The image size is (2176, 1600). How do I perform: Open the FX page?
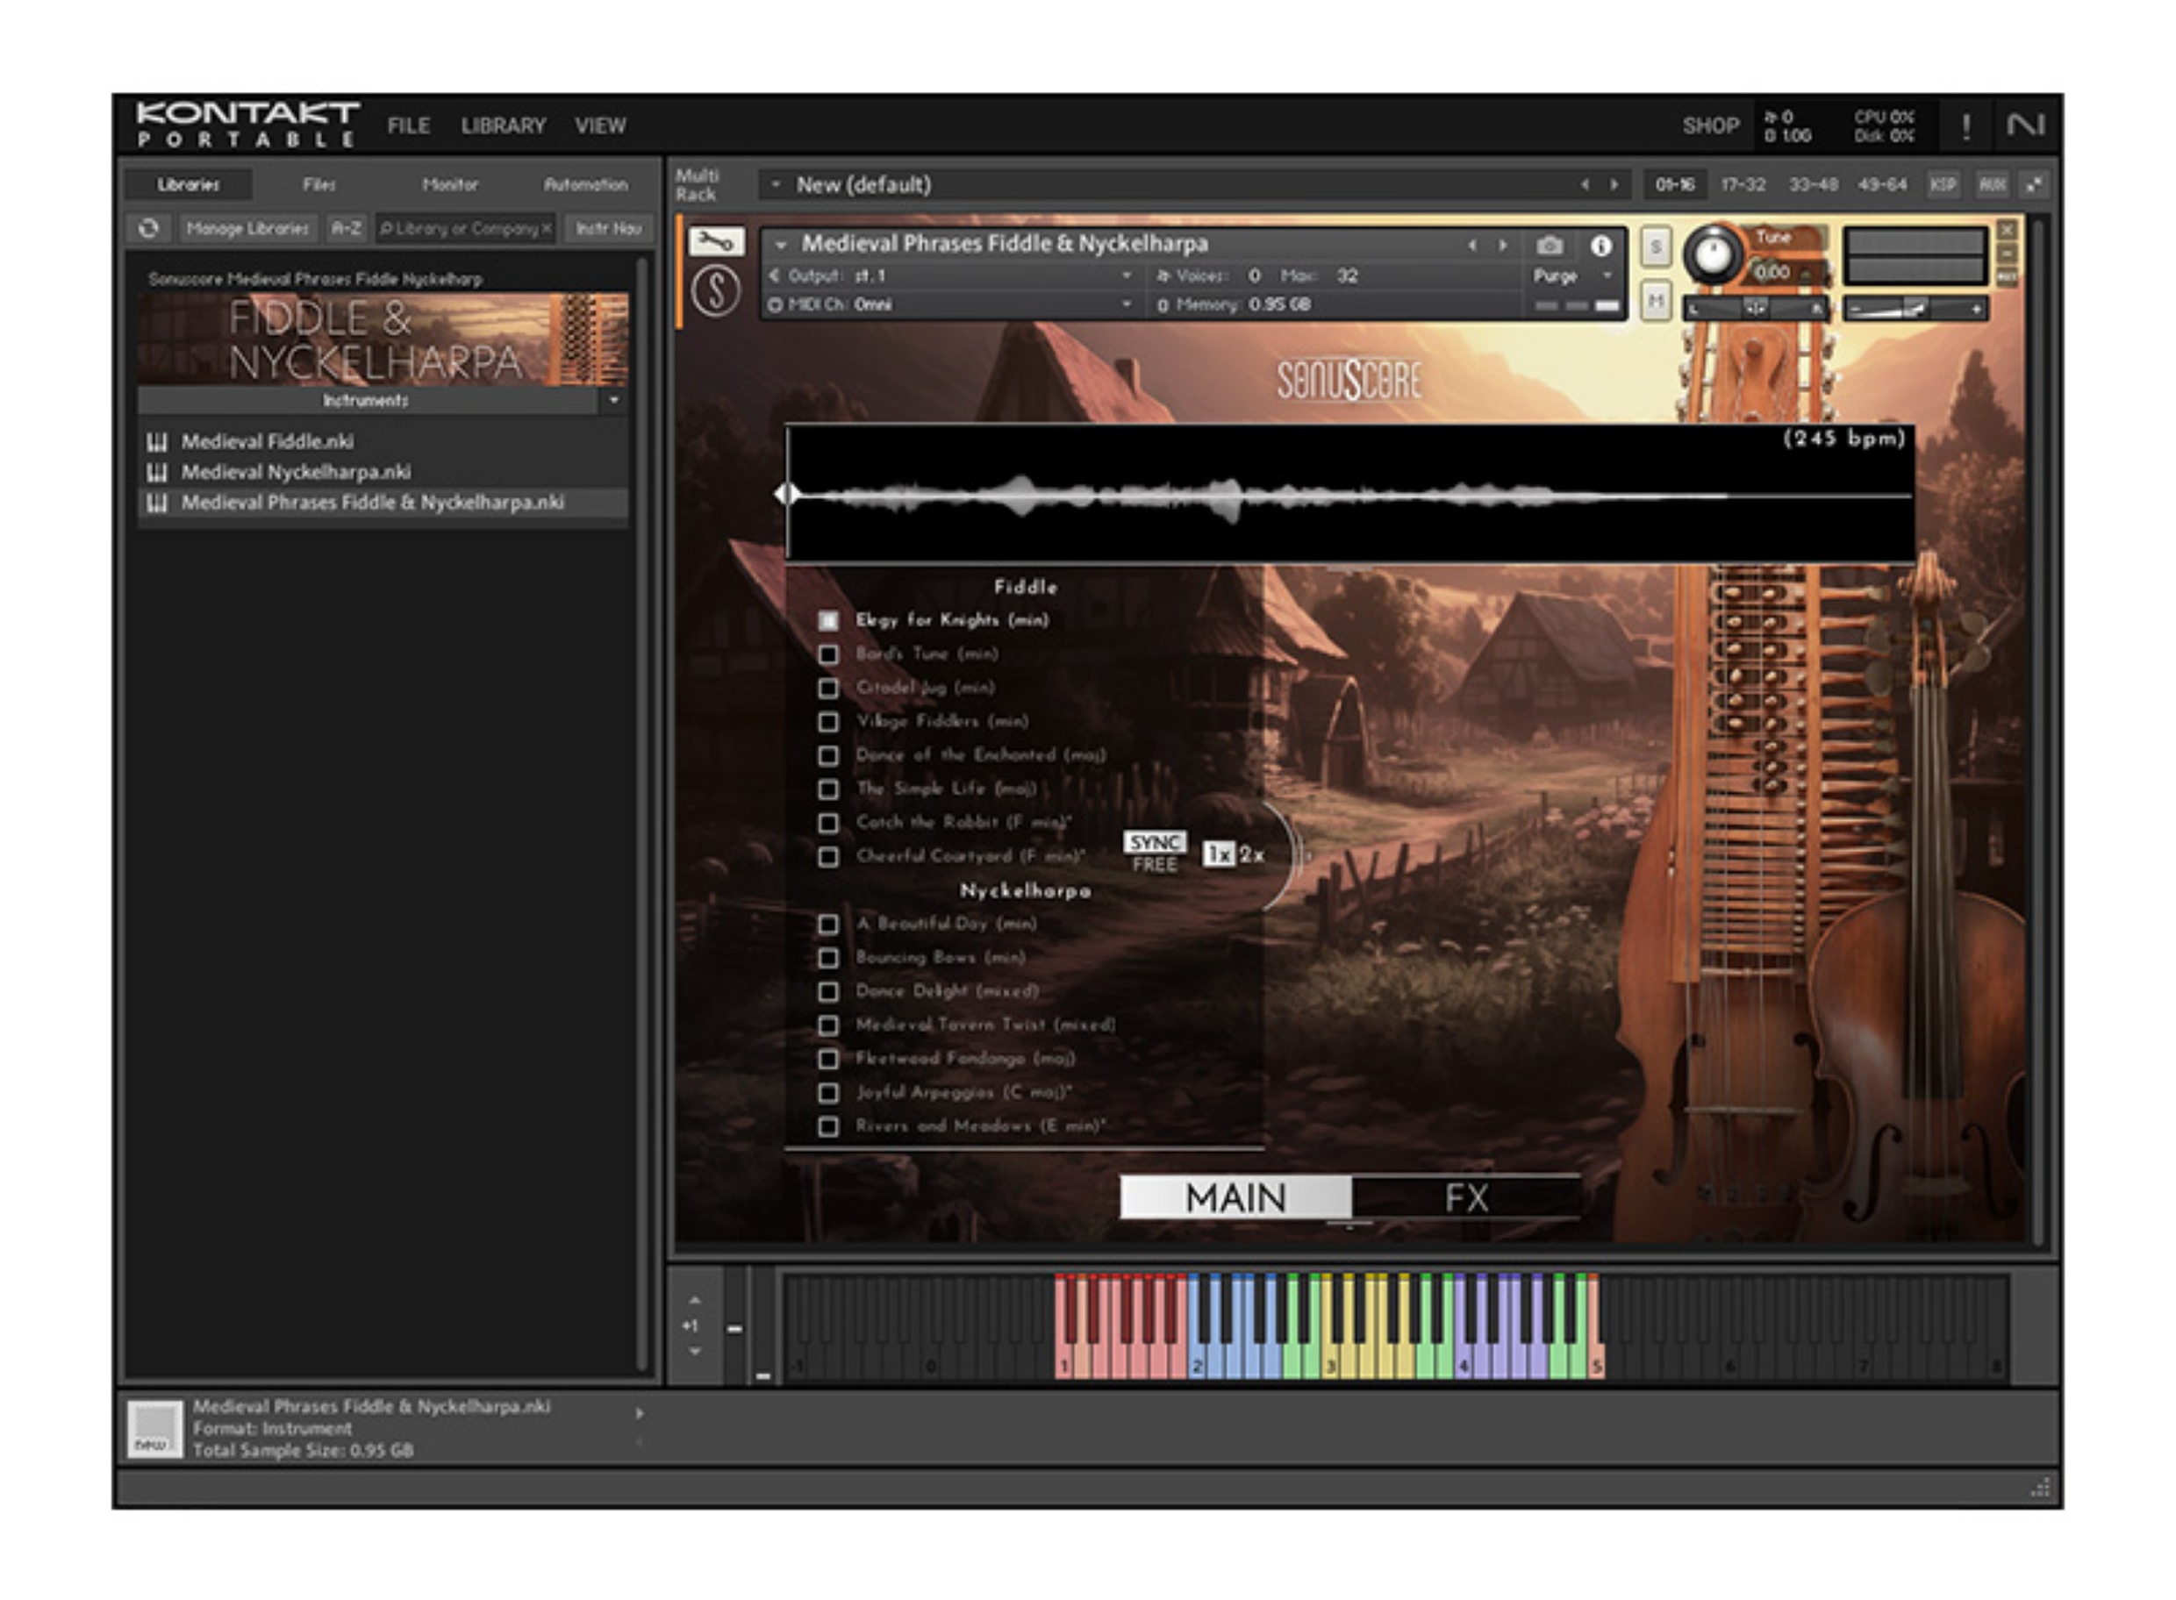pyautogui.click(x=1466, y=1198)
